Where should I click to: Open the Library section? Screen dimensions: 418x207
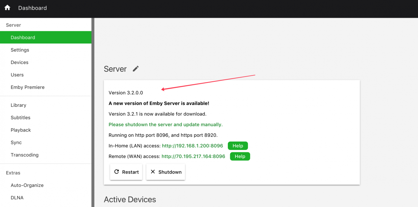(18, 105)
